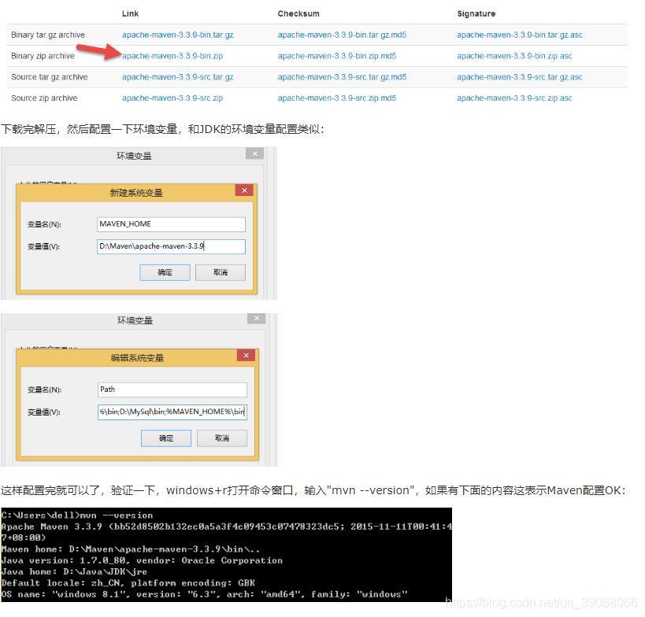Cancel with 取消 in 新建系统变量 dialog
The height and width of the screenshot is (617, 645).
coord(221,272)
